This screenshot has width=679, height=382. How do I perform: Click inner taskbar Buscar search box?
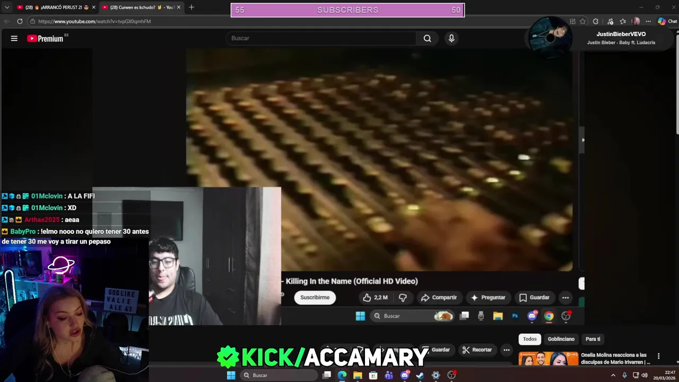click(x=412, y=316)
